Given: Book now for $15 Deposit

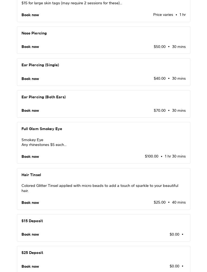Looking at the screenshot, I should click(x=30, y=234).
